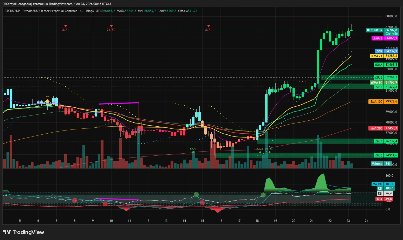Click the date label 12 on time axis

(148, 221)
